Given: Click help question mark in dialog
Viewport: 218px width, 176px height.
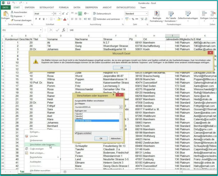Looking at the screenshot, I should click(113, 95).
